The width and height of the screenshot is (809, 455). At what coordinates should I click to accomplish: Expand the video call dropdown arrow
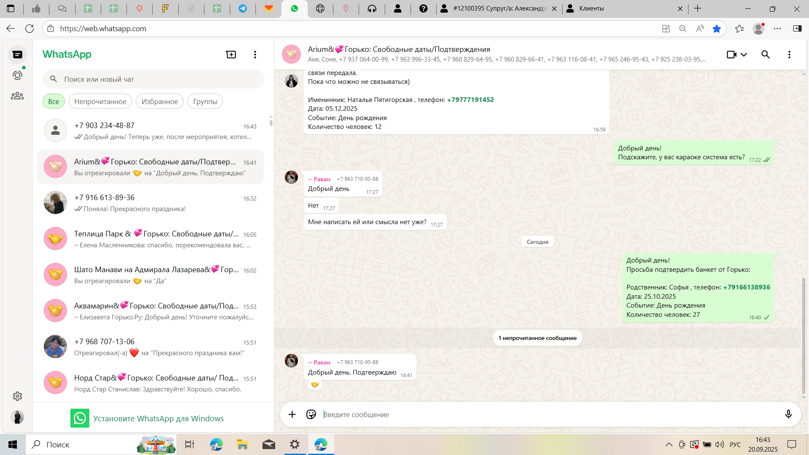point(744,54)
